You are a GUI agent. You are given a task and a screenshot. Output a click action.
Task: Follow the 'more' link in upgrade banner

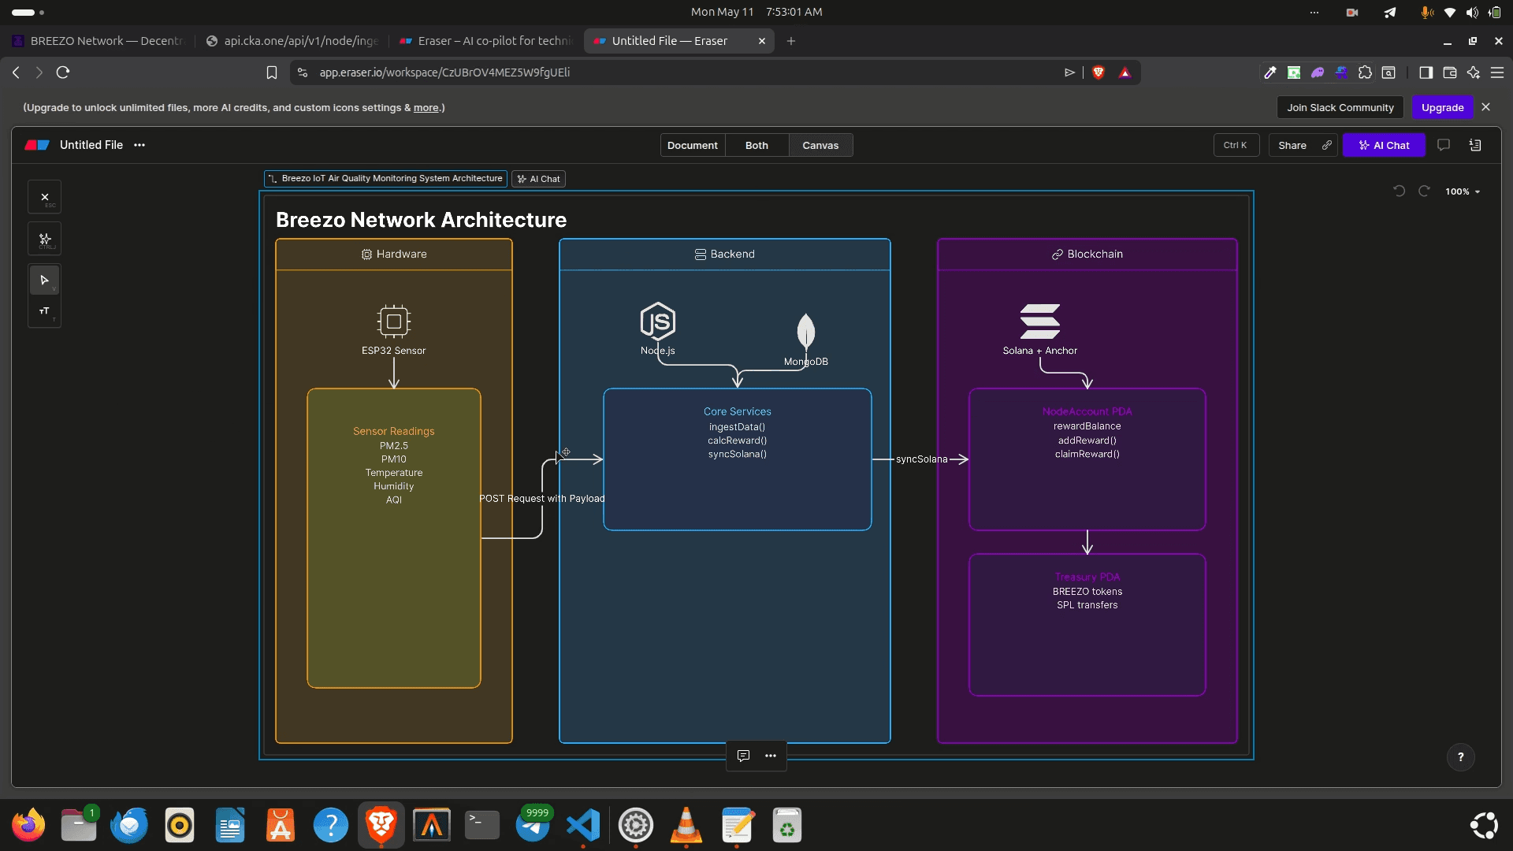pyautogui.click(x=426, y=108)
